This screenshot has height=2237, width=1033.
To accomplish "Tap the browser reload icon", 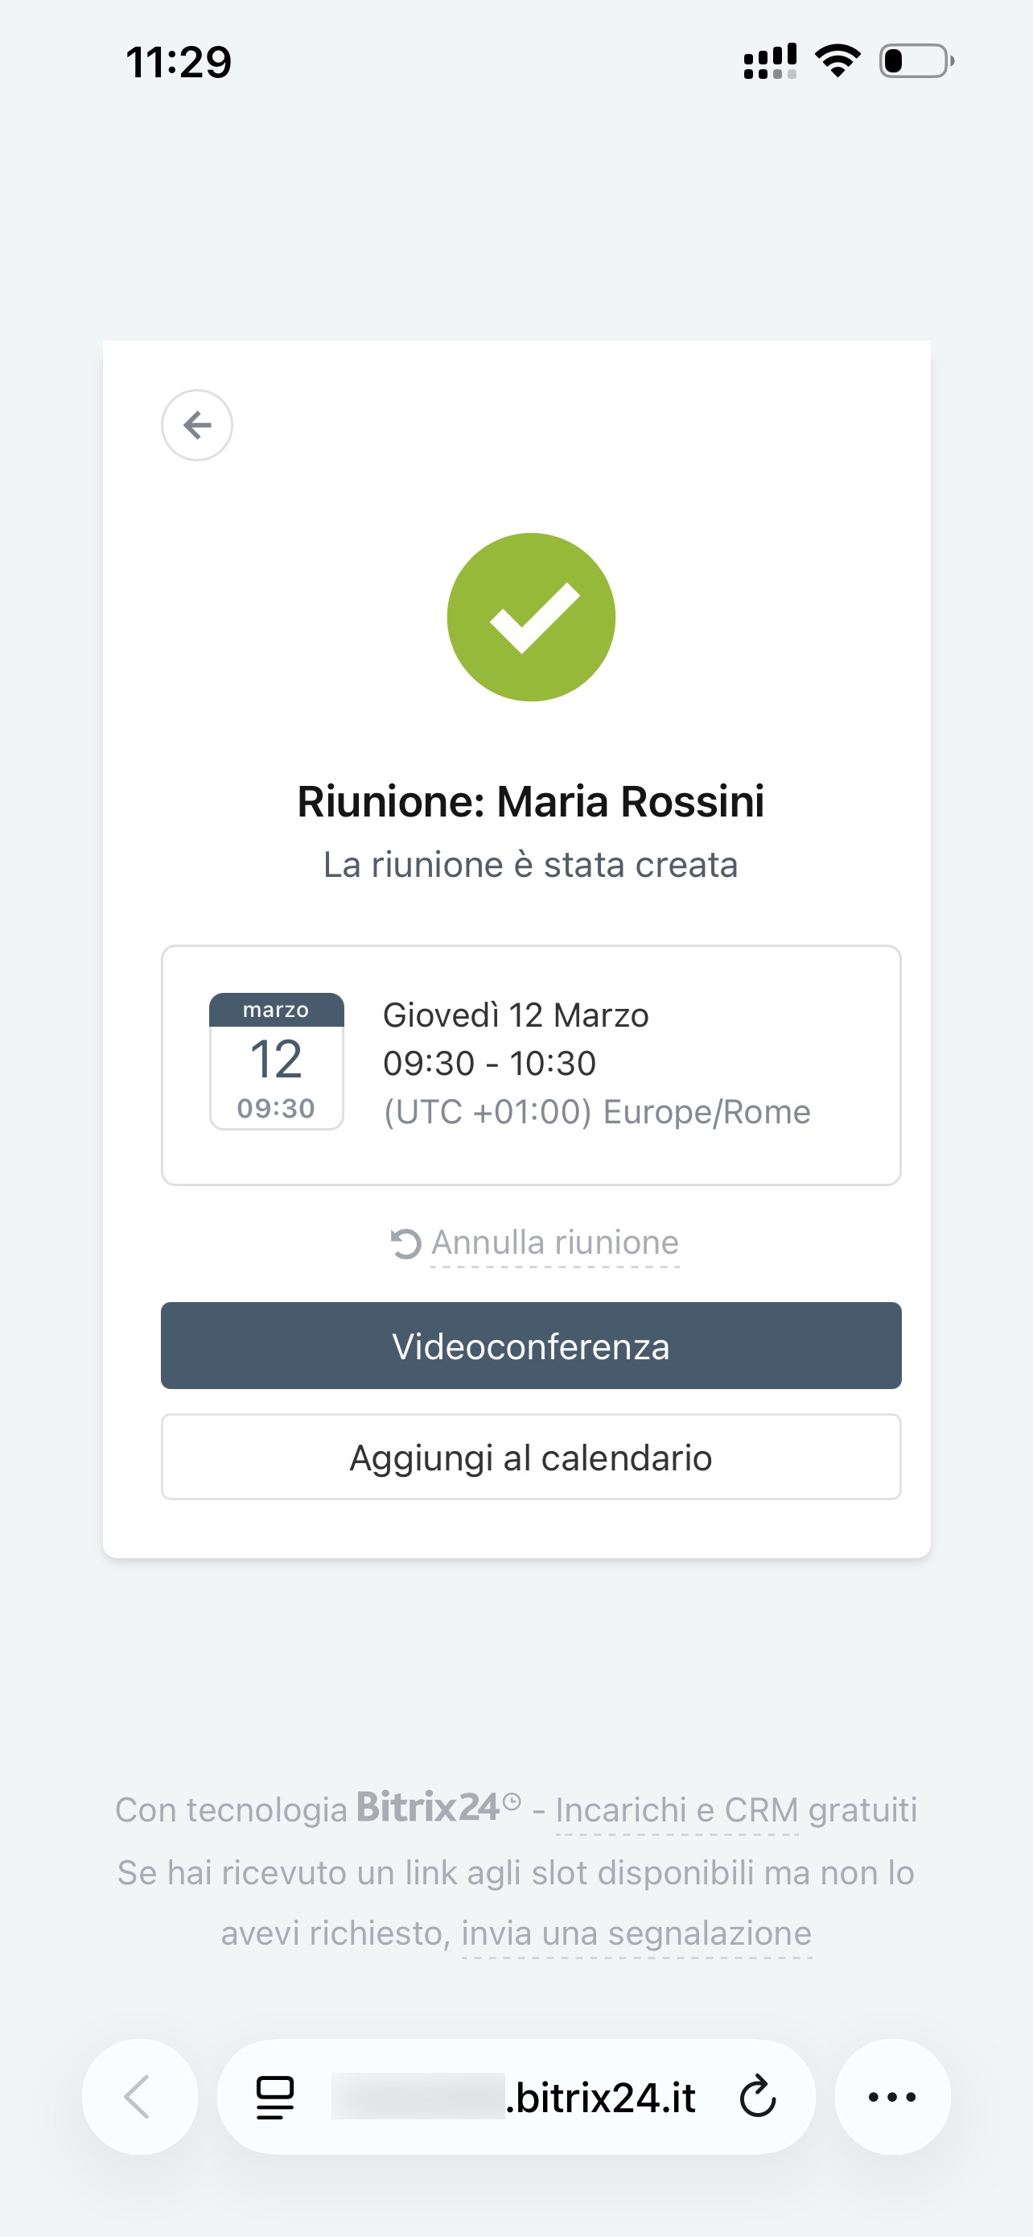I will click(757, 2097).
